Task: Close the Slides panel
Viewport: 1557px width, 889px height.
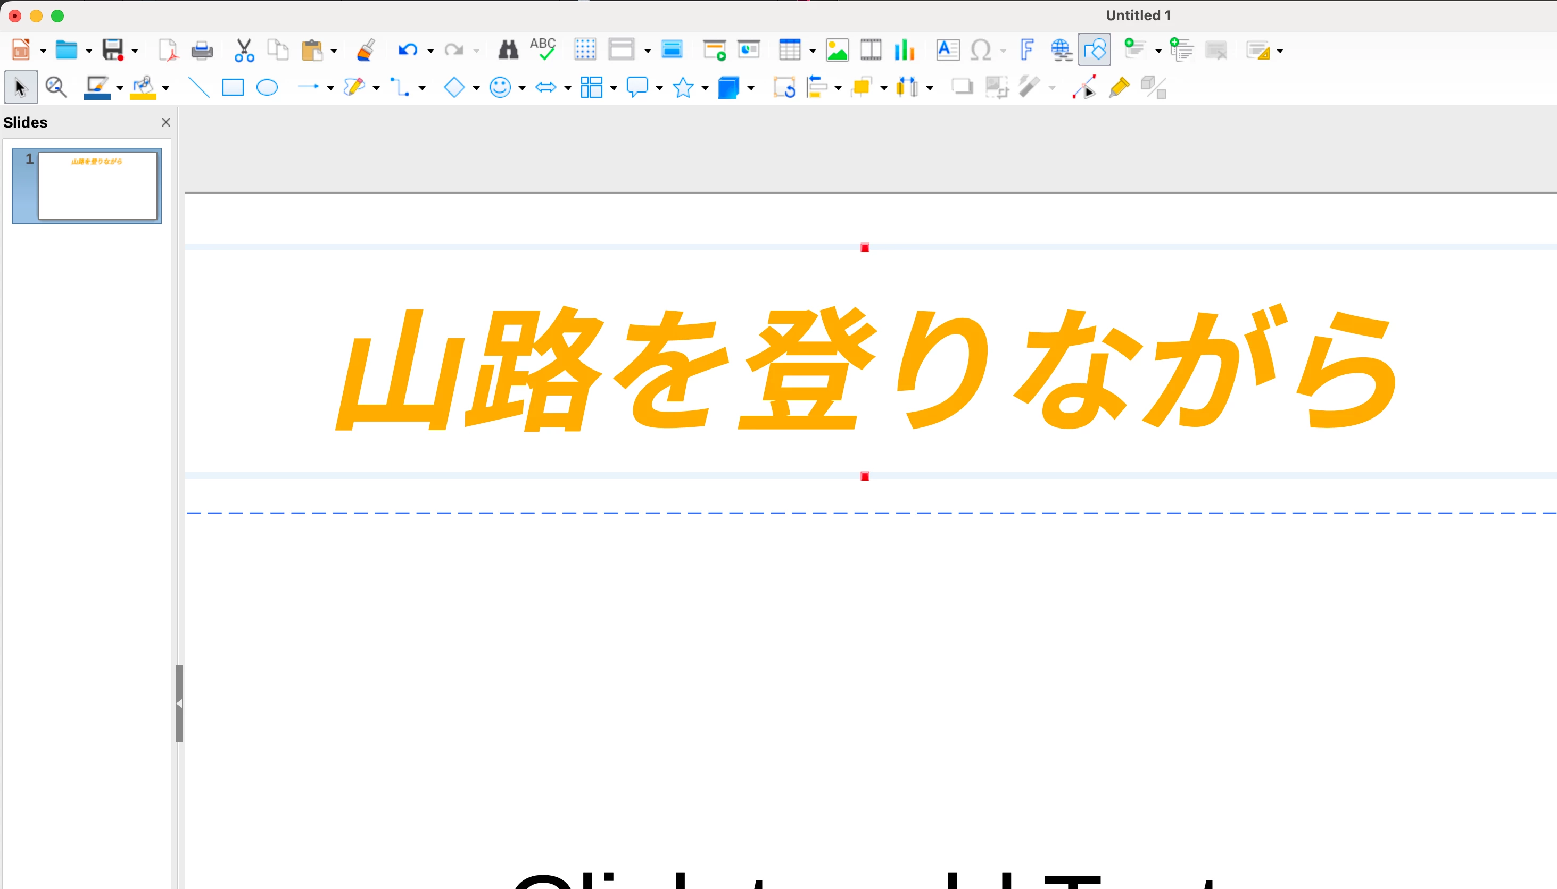Action: click(x=165, y=123)
